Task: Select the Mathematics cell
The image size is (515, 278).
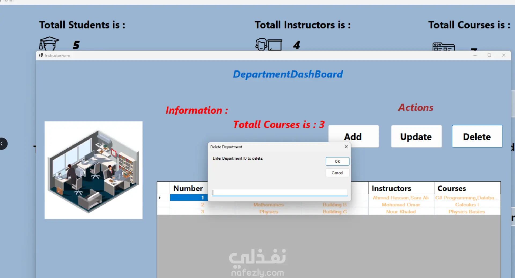Action: 269,205
